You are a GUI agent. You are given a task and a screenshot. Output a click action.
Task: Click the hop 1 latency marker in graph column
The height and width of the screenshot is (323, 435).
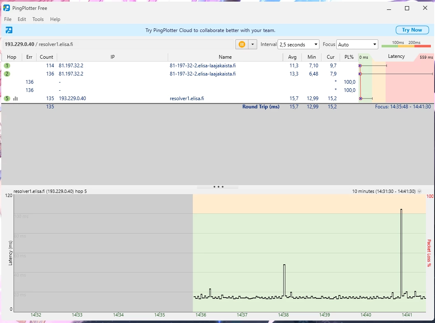click(x=360, y=66)
